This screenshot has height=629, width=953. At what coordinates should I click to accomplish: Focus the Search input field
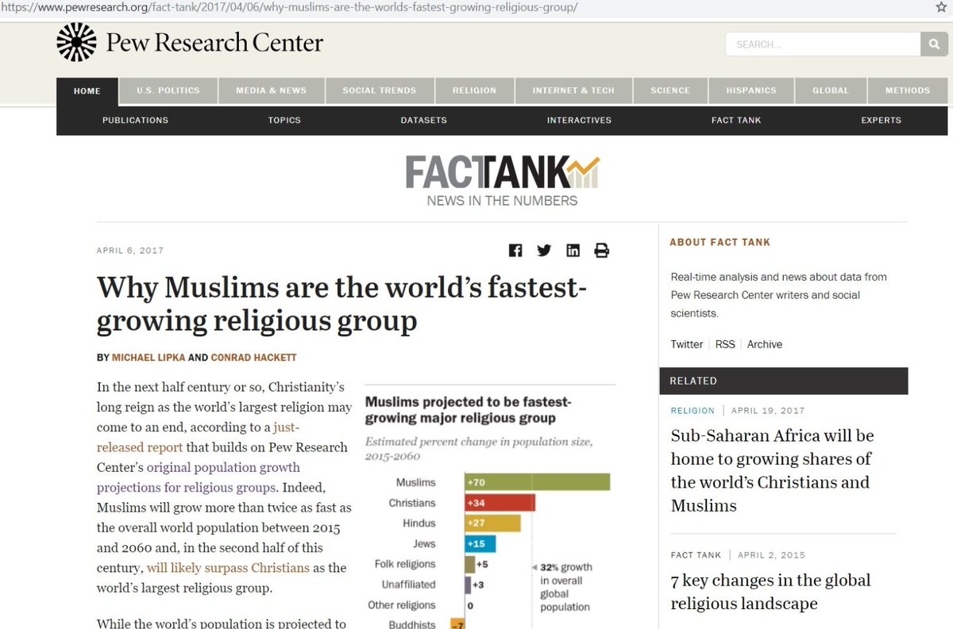[x=823, y=44]
